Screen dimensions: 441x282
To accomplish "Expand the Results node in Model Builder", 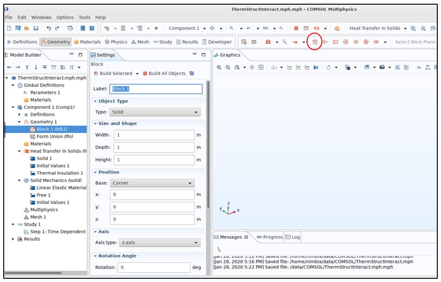I will point(13,239).
